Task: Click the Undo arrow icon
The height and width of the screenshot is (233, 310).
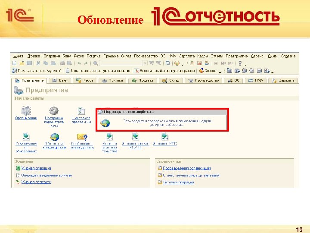Action: pyautogui.click(x=79, y=63)
